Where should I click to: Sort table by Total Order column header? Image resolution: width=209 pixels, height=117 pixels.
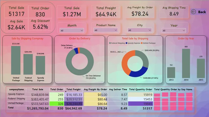point(57,90)
